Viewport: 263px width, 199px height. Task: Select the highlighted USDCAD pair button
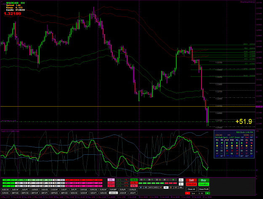(x=113, y=193)
